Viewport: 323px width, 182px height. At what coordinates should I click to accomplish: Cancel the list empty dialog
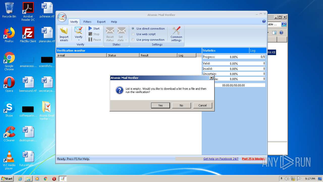coord(203,105)
